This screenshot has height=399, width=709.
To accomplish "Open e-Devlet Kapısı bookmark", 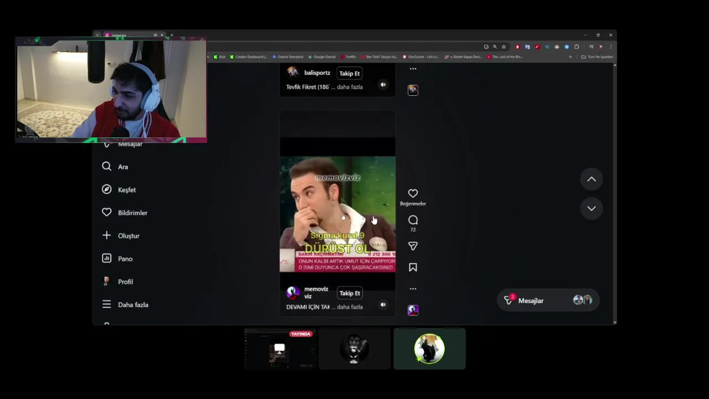I will coord(463,57).
